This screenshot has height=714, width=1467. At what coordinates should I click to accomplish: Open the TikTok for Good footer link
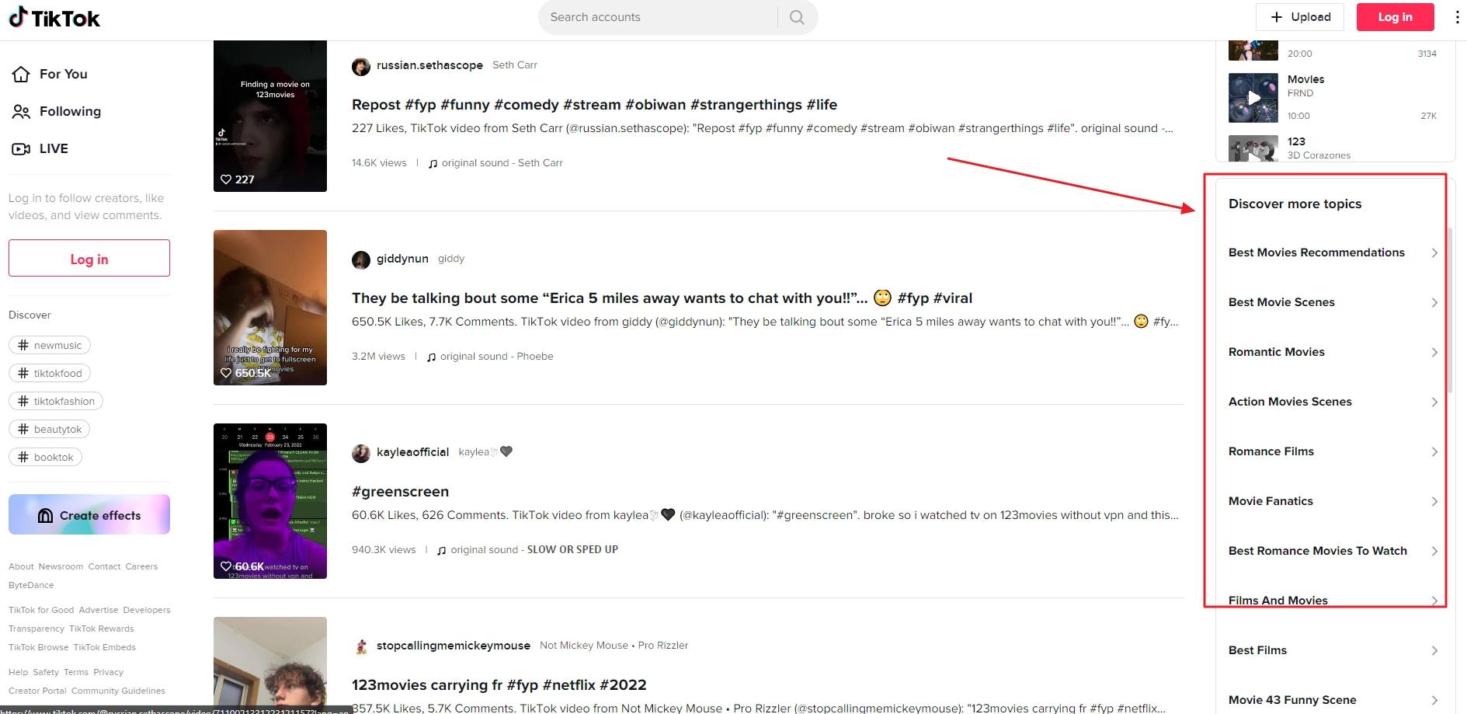click(x=41, y=610)
